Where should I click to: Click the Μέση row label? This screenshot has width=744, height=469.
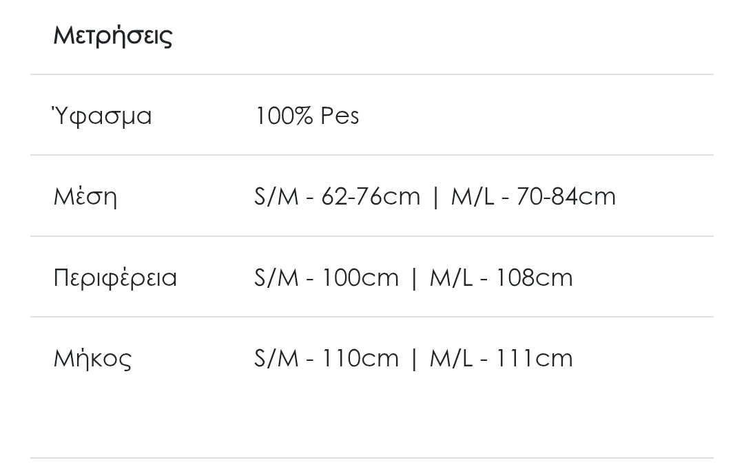click(x=85, y=196)
